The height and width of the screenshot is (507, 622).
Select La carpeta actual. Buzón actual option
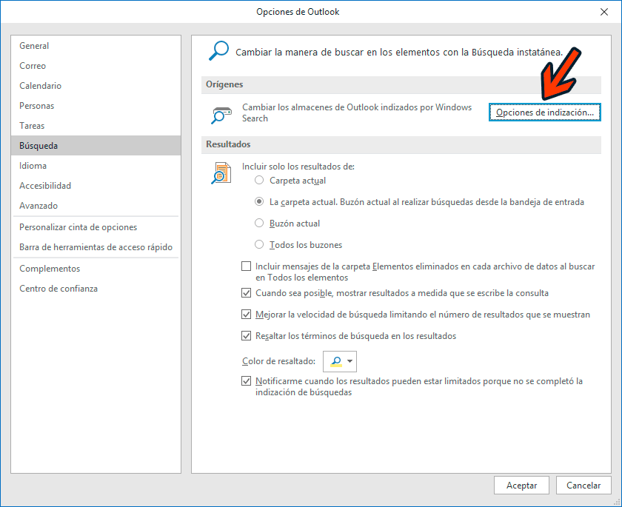tap(259, 202)
